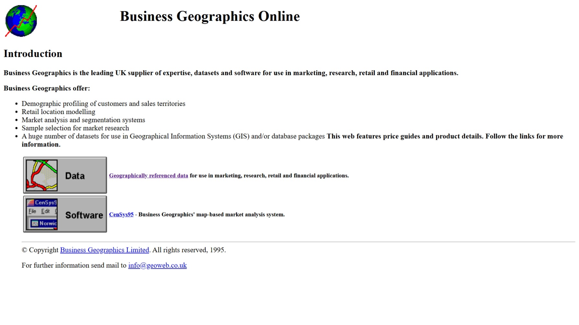Open the CenSys95 link
Screen dimensions: 579x325
(121, 214)
